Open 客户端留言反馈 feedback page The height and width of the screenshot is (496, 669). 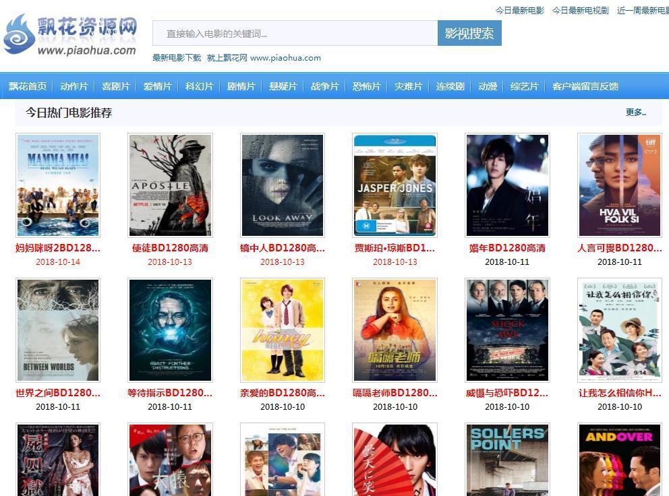[585, 86]
